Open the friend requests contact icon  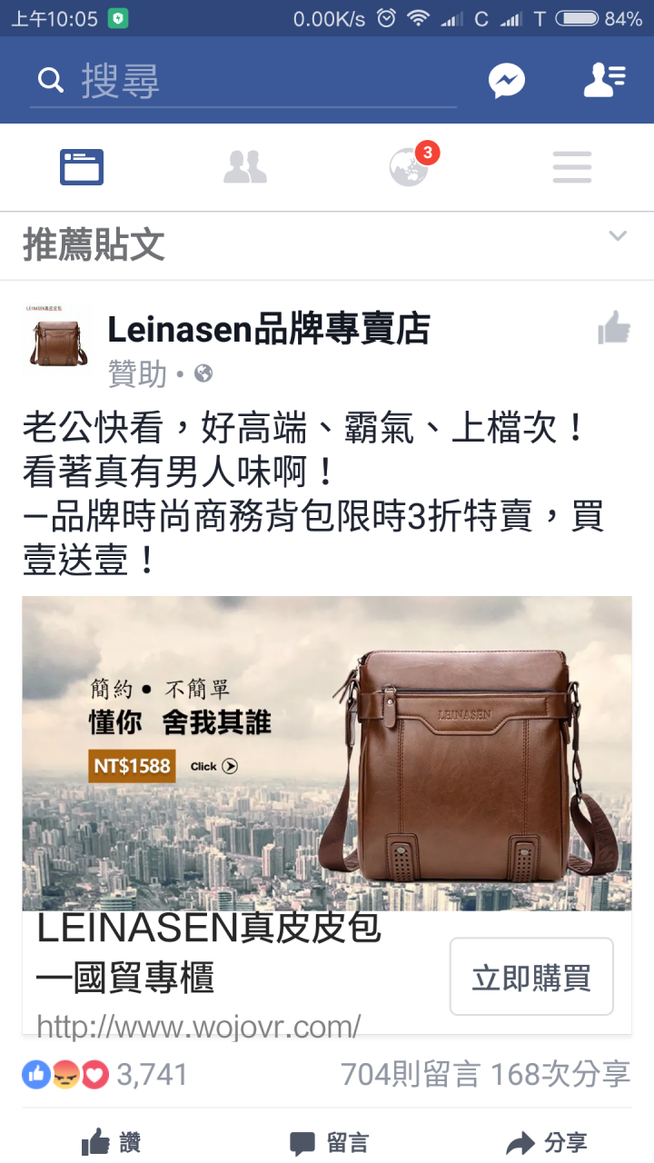click(604, 81)
